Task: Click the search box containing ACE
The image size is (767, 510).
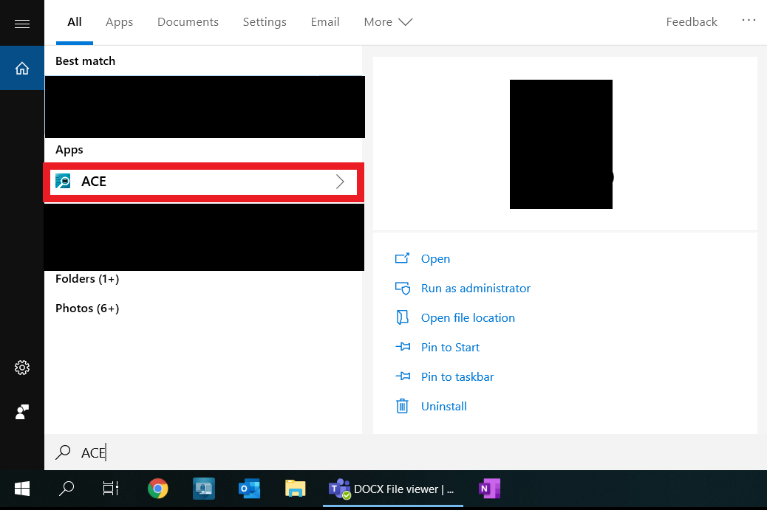Action: tap(406, 452)
